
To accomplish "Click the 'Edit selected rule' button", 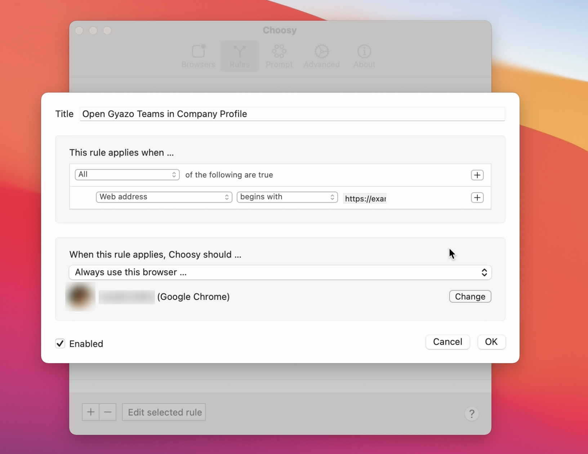I will click(164, 412).
